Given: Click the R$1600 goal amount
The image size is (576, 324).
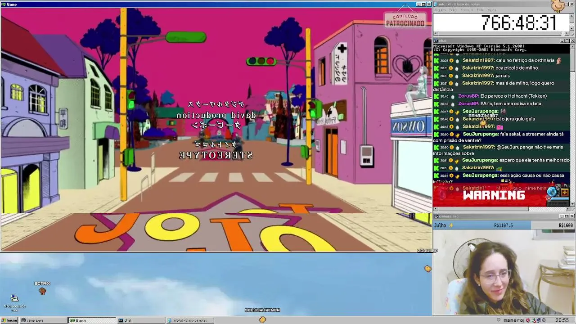Looking at the screenshot, I should pyautogui.click(x=566, y=225).
